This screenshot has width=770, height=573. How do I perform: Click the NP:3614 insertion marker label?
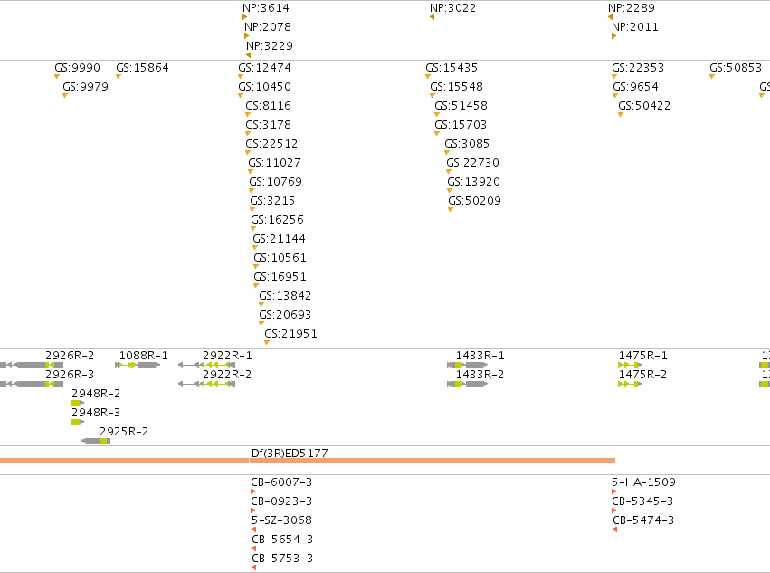(266, 8)
